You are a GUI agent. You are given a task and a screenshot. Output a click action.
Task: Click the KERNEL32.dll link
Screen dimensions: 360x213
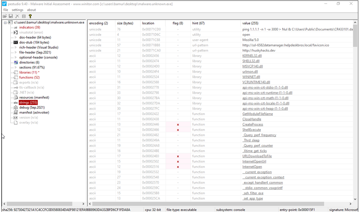point(252,56)
